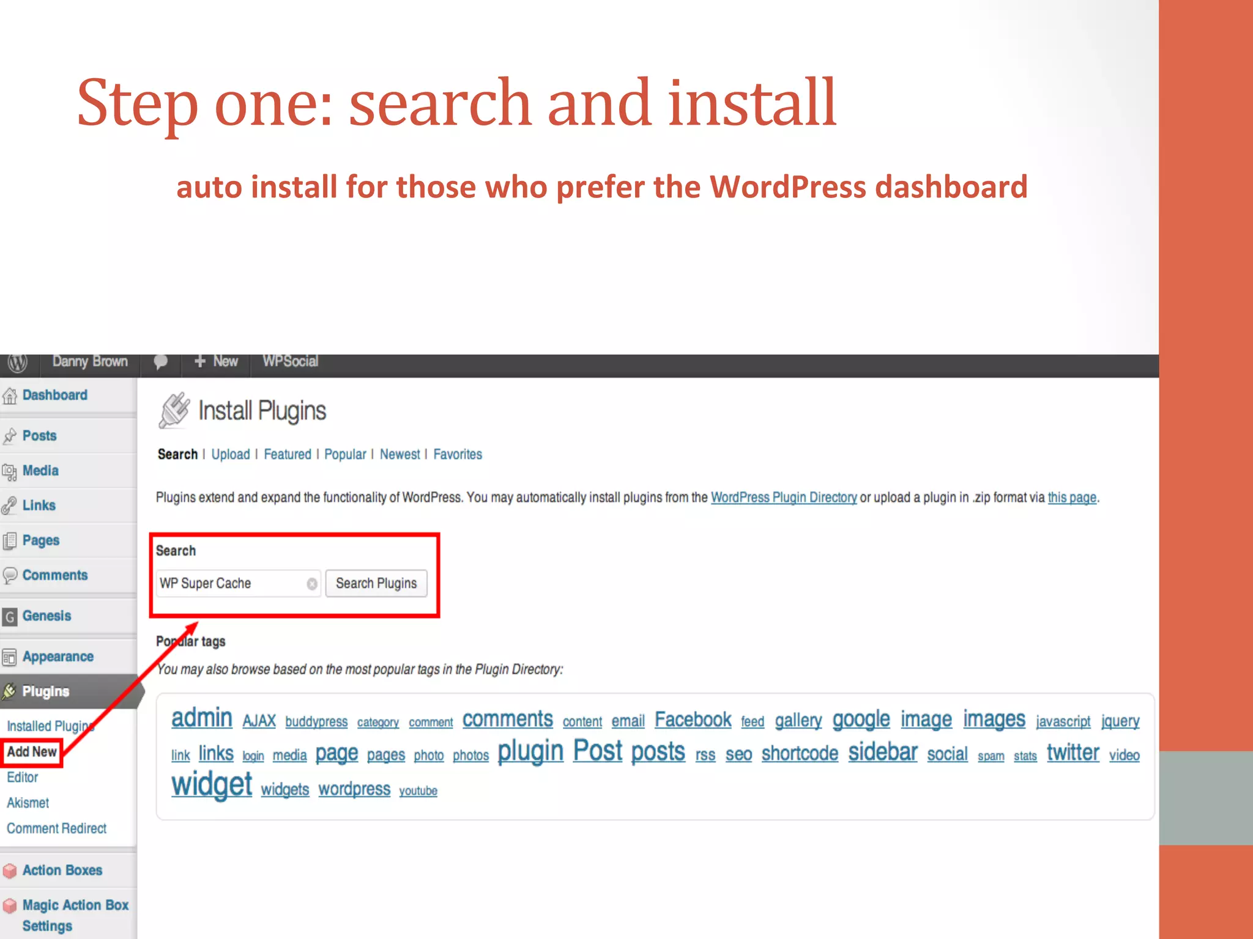Viewport: 1253px width, 939px height.
Task: Click the WordPress logo in admin bar
Action: click(18, 363)
